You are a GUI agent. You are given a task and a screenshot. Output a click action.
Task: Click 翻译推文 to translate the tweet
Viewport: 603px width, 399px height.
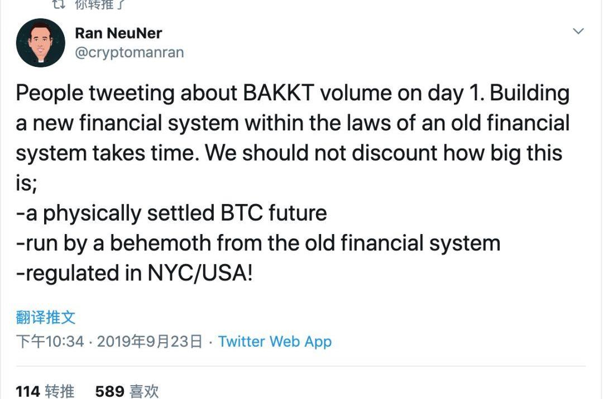pyautogui.click(x=45, y=318)
